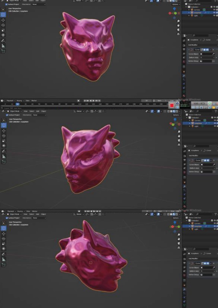Screen dimensions: 218x308
Task: Click the screen recorder camera snapshot icon
Action: 177,103
